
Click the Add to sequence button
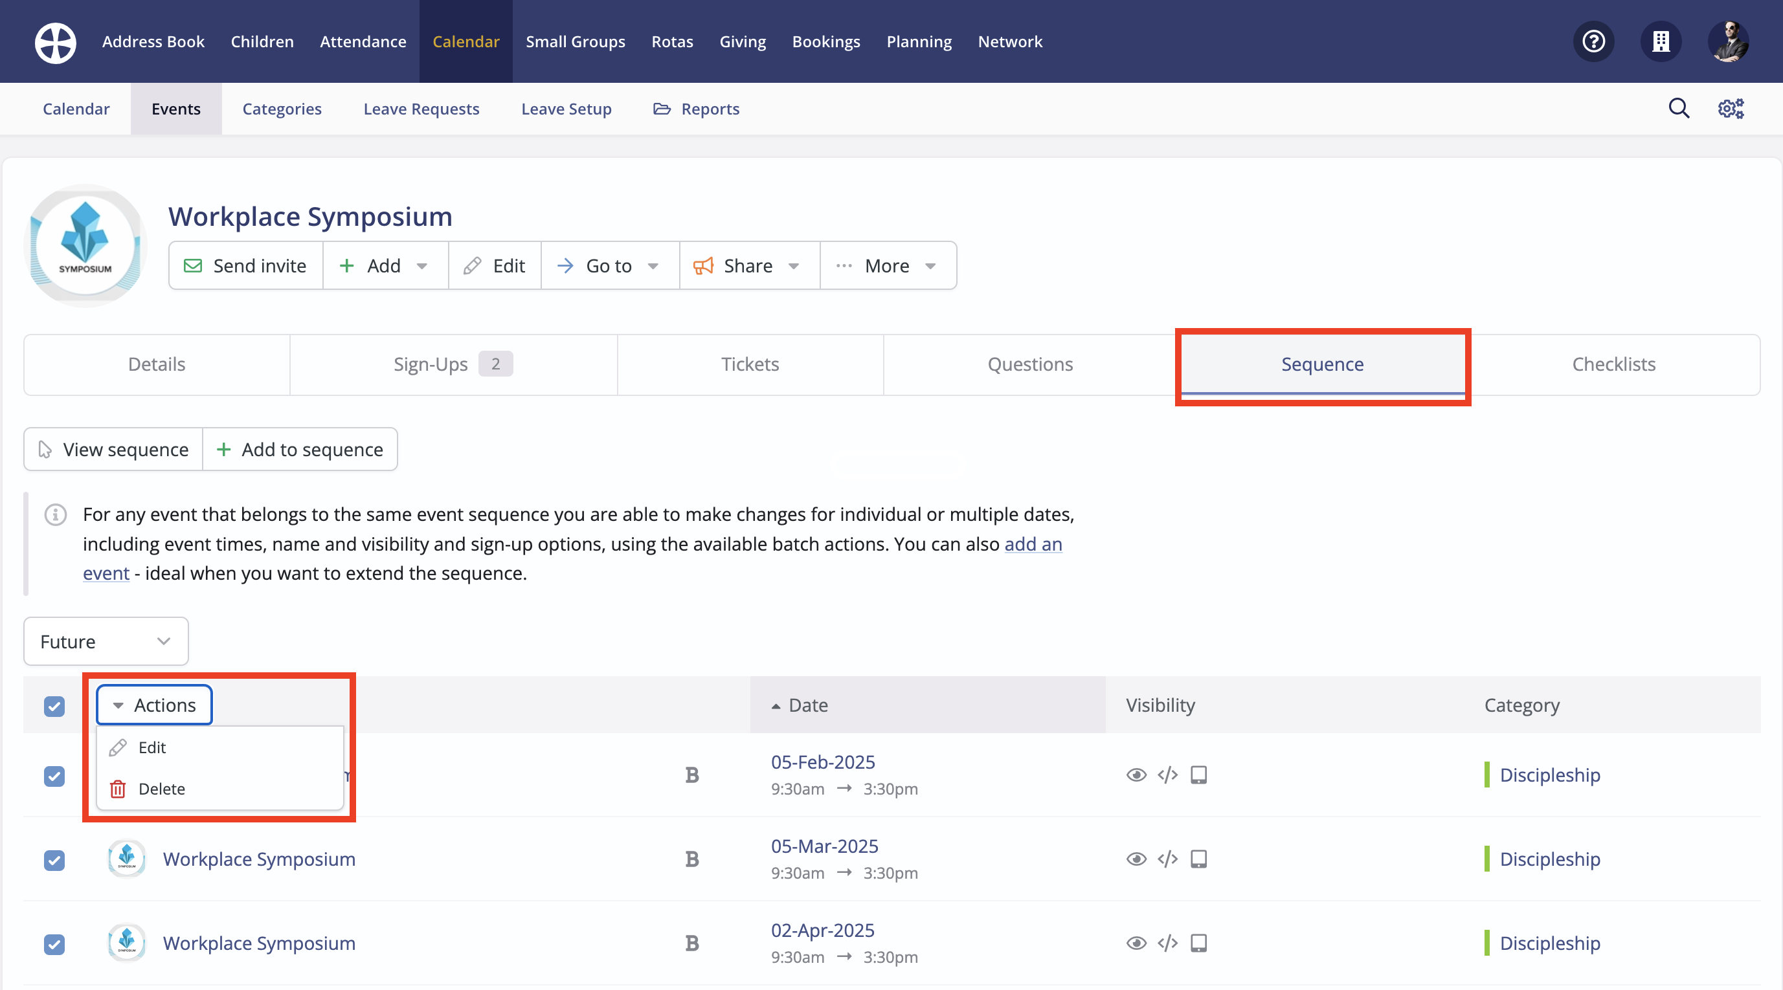click(x=300, y=450)
